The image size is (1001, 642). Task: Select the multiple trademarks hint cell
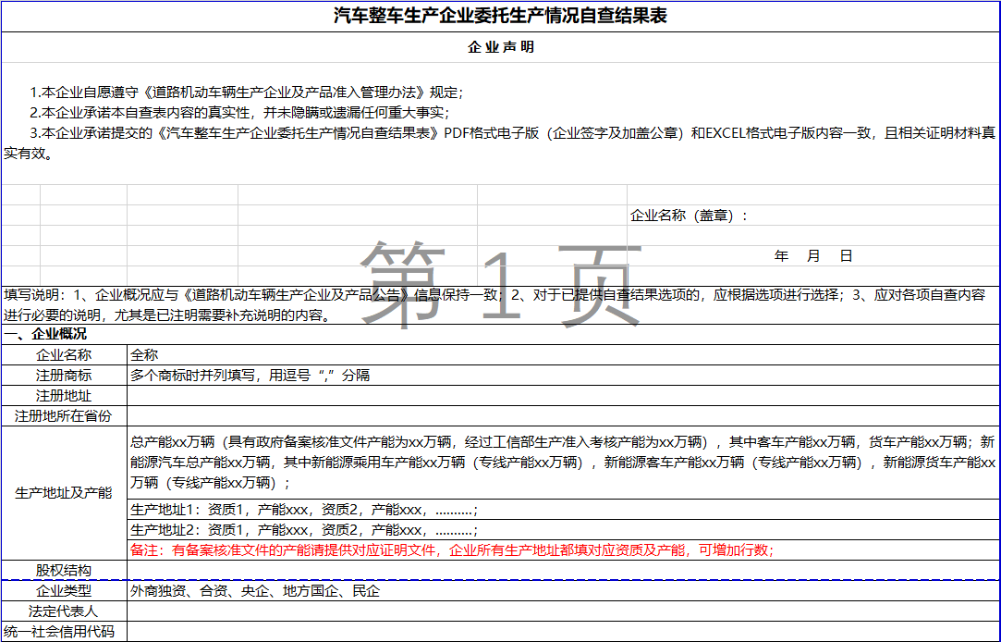point(562,375)
